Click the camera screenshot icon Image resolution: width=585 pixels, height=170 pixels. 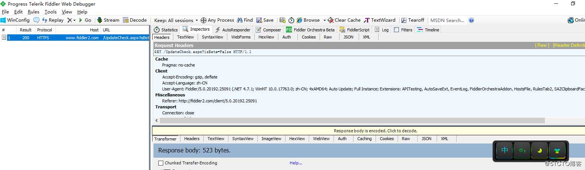[x=283, y=20]
